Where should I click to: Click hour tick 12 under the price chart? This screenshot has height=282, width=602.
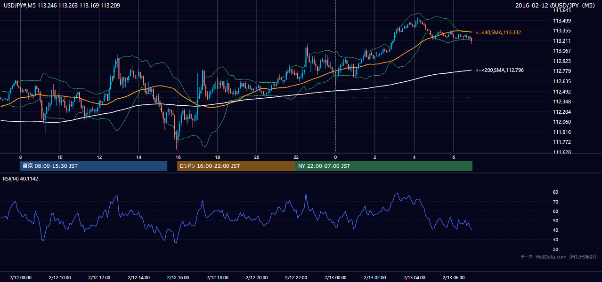(99, 157)
